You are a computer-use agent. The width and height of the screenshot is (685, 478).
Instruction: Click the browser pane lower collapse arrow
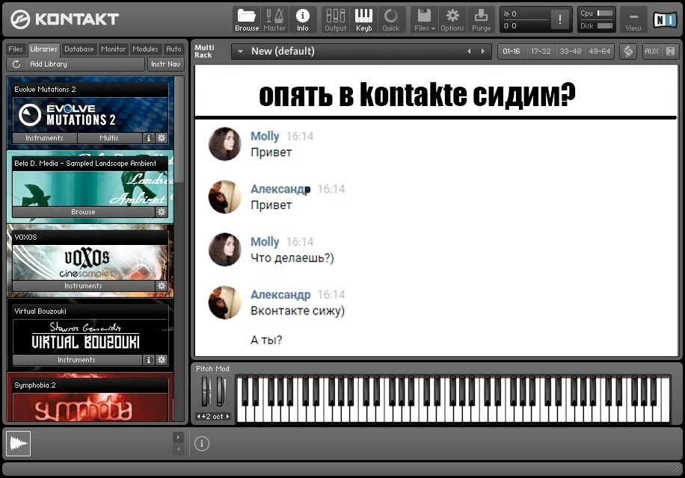tap(178, 449)
